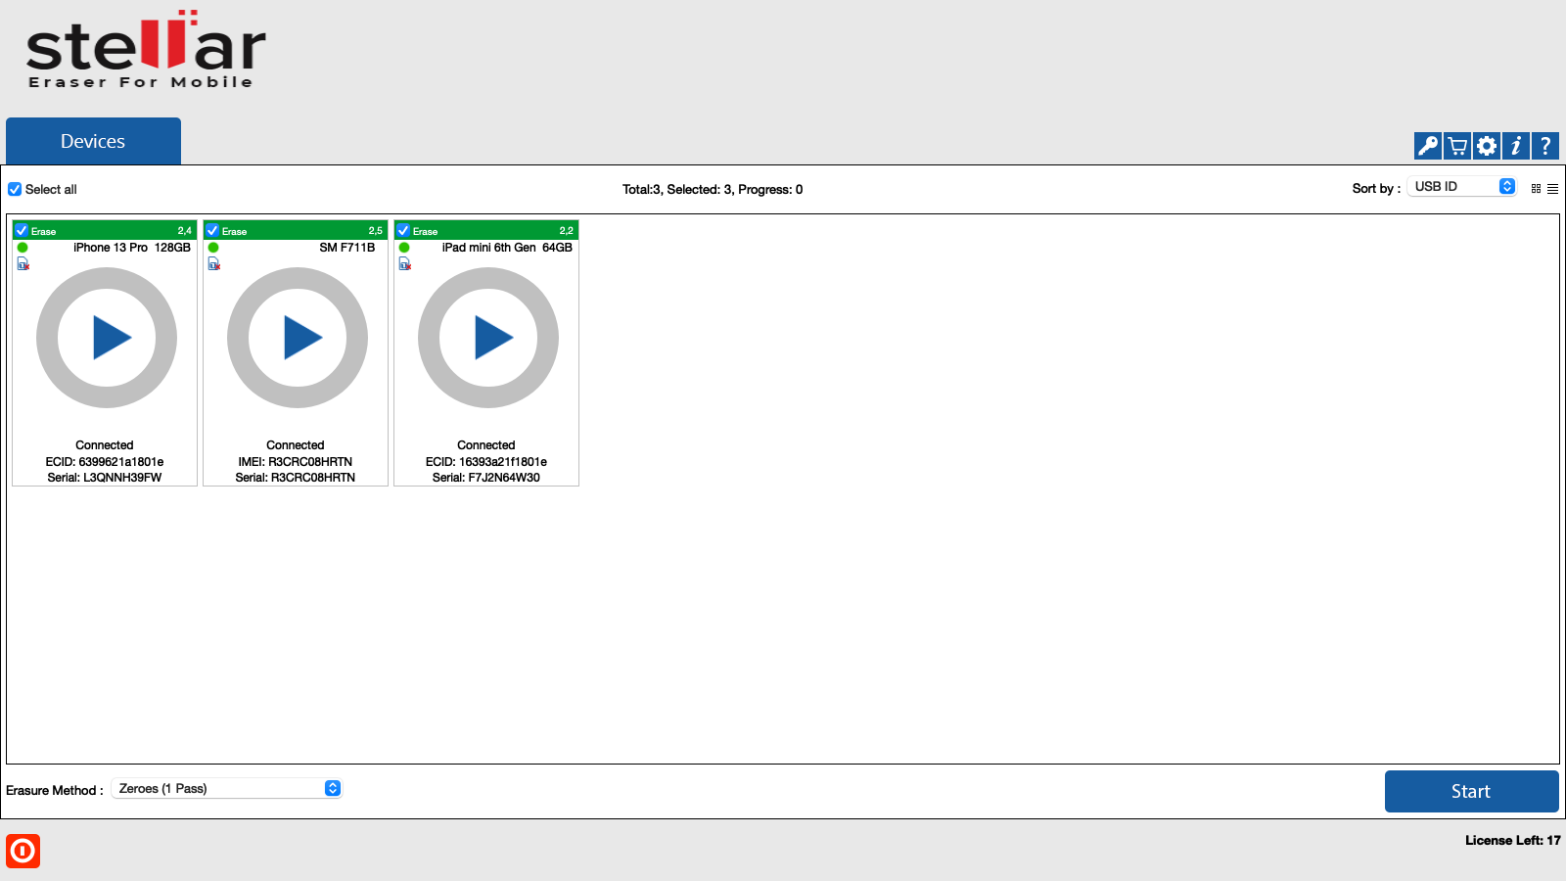The width and height of the screenshot is (1566, 881).
Task: Switch to list view layout
Action: [x=1552, y=189]
